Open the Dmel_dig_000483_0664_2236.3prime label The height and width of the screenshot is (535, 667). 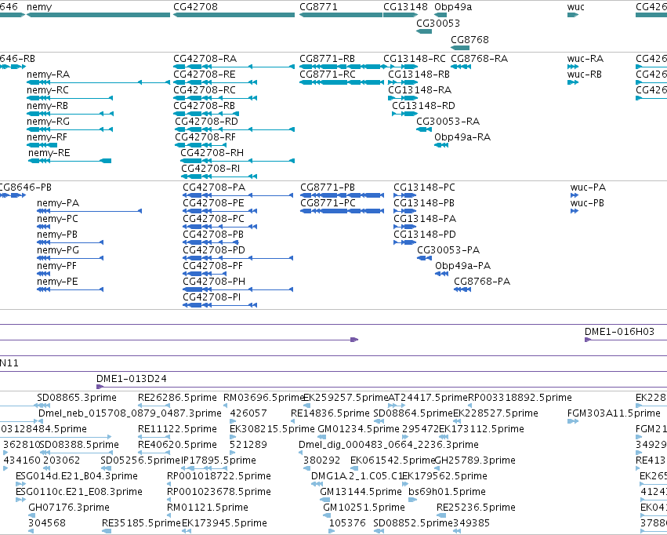click(x=389, y=446)
